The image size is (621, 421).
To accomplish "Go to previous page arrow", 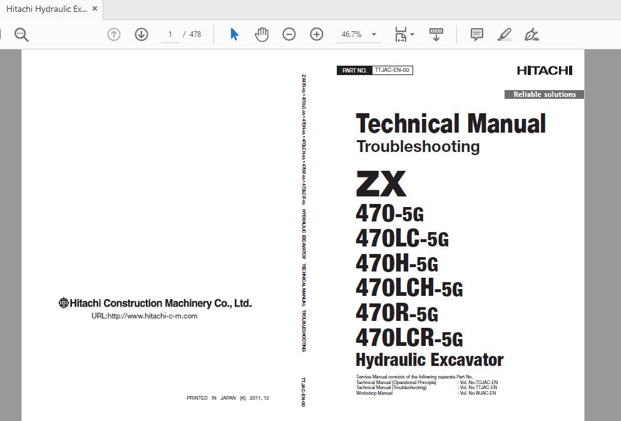I will (x=114, y=34).
